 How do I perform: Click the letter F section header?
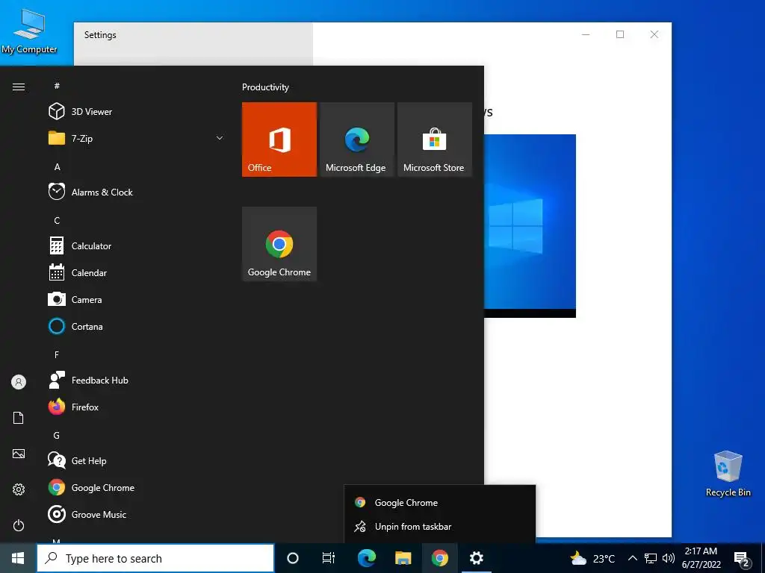point(57,354)
